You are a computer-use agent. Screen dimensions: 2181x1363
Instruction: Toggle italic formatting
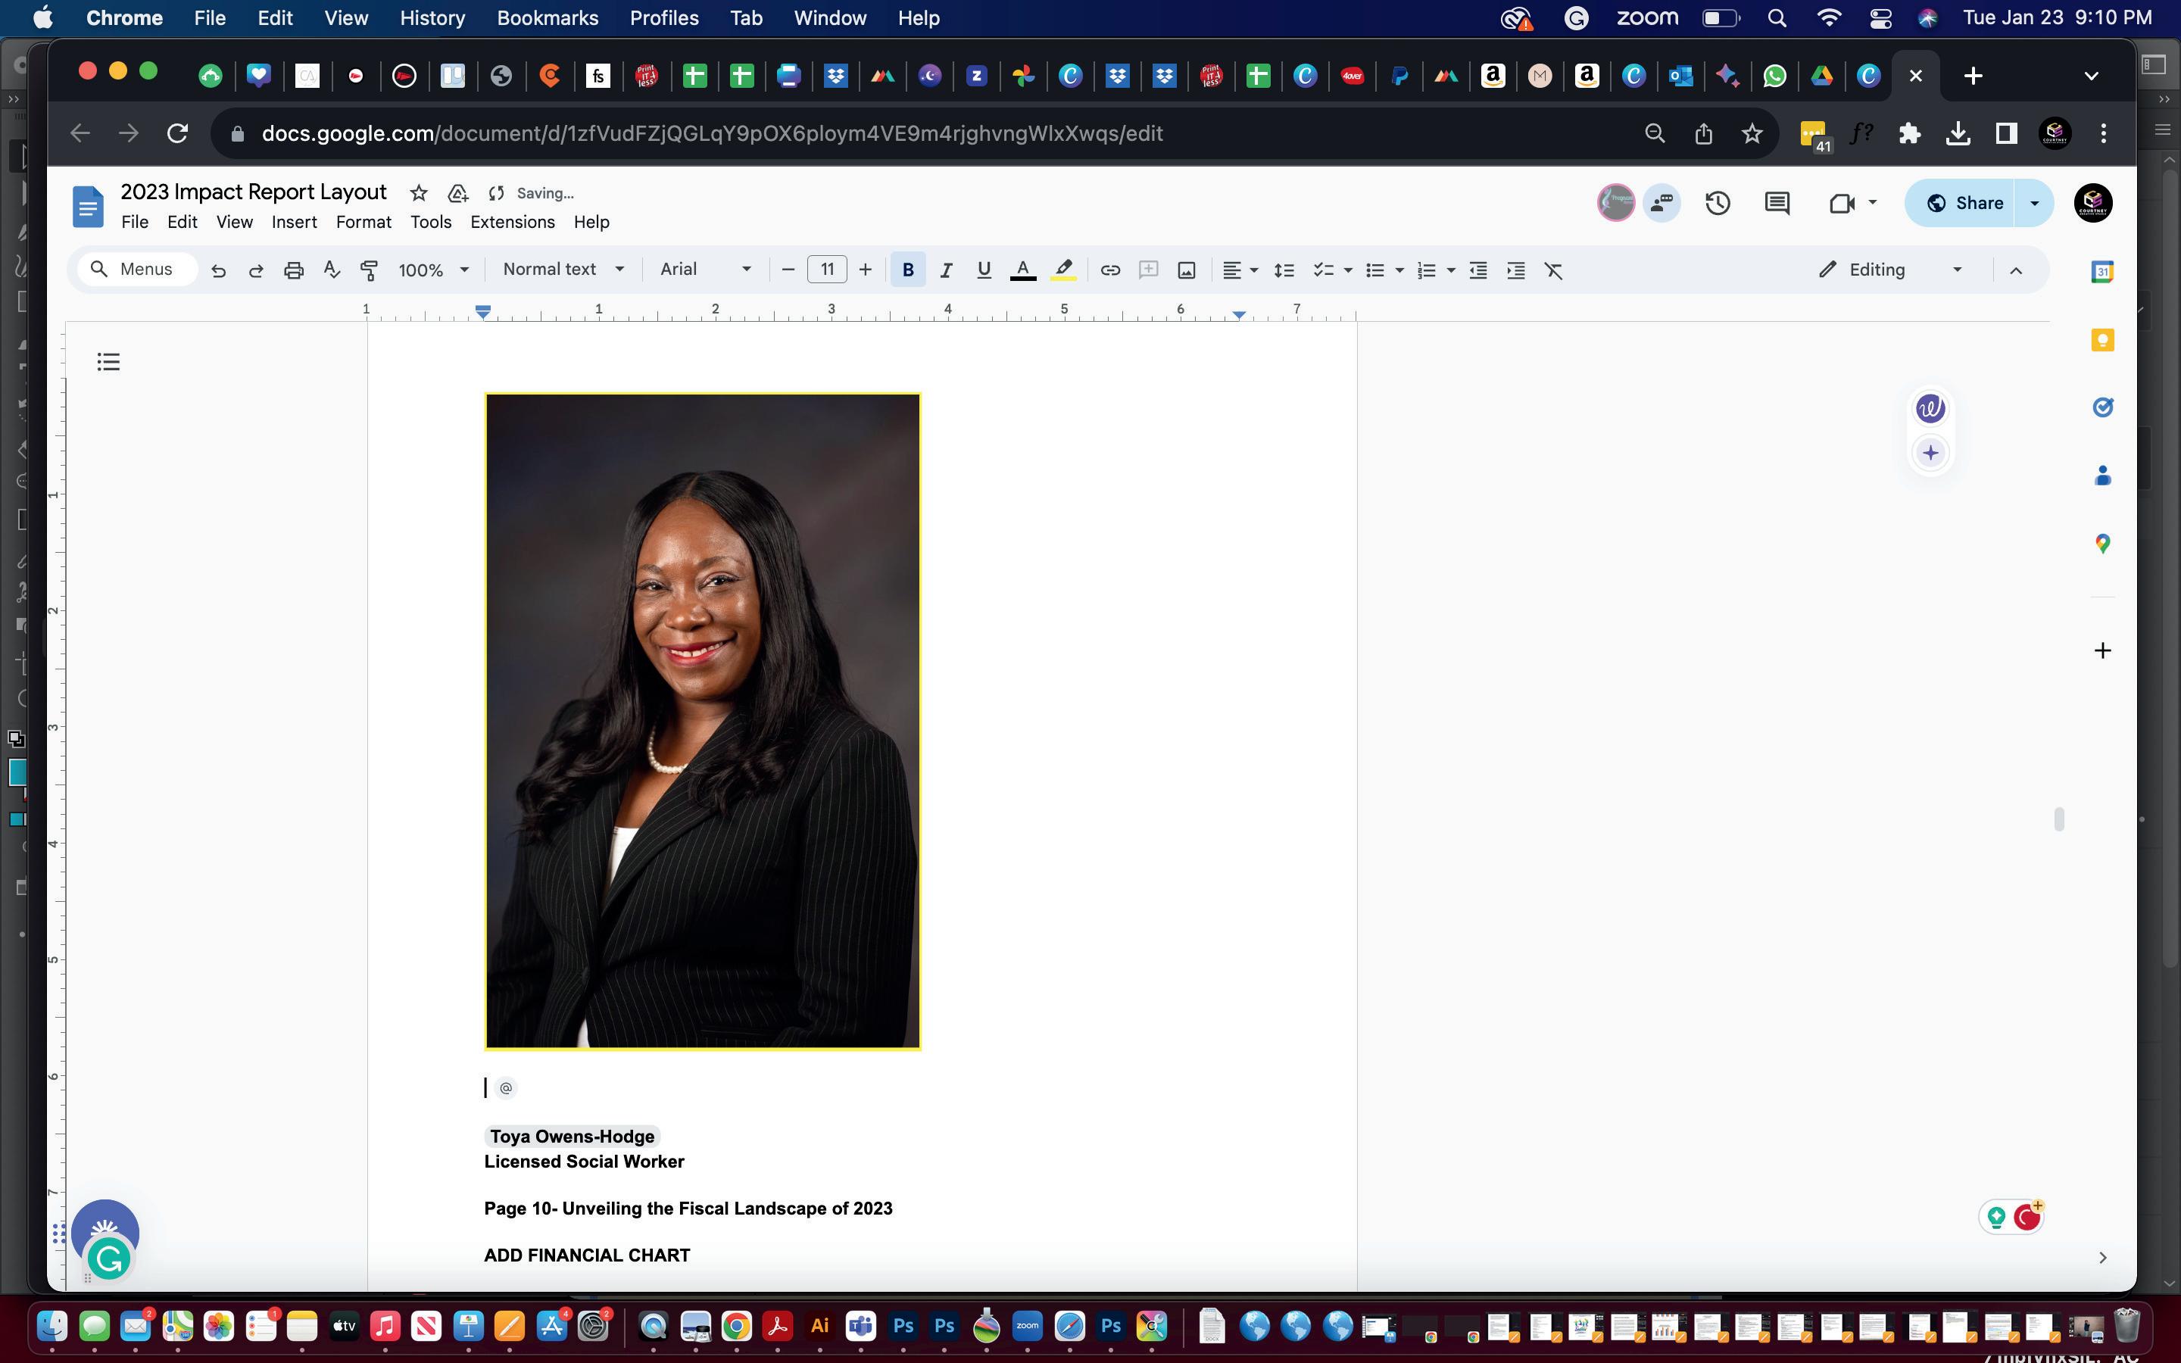click(x=945, y=270)
